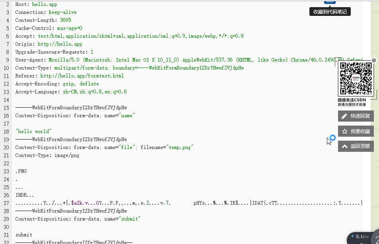Click the pencil icon for quick reply
Image resolution: width=379 pixels, height=244 pixels.
(344, 116)
